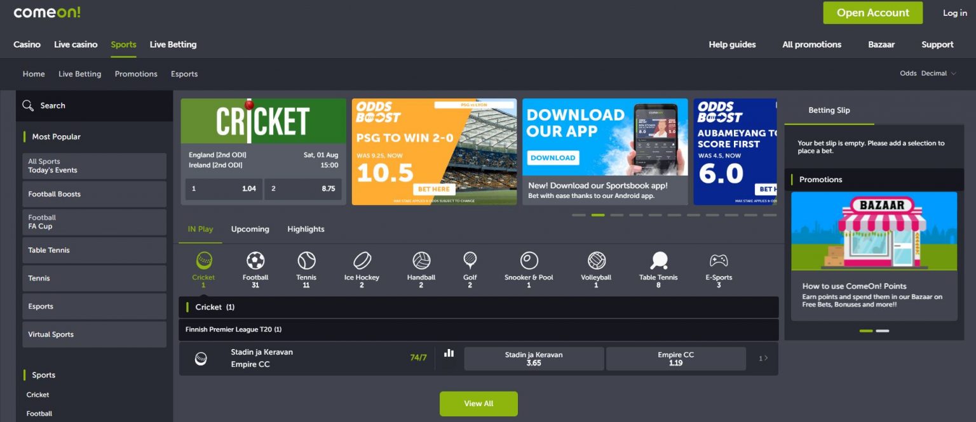Click the Search field in sidebar
Viewport: 976px width, 422px height.
click(x=94, y=105)
